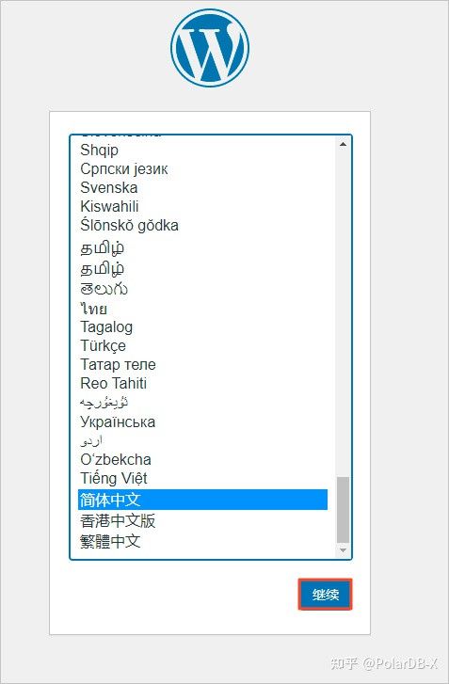Select 香港中文版 language option

click(203, 520)
